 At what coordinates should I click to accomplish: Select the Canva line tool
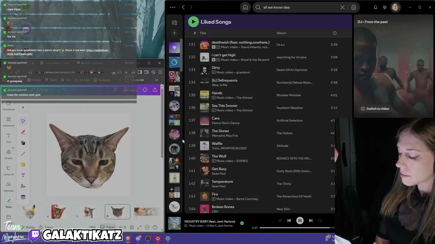(23, 154)
